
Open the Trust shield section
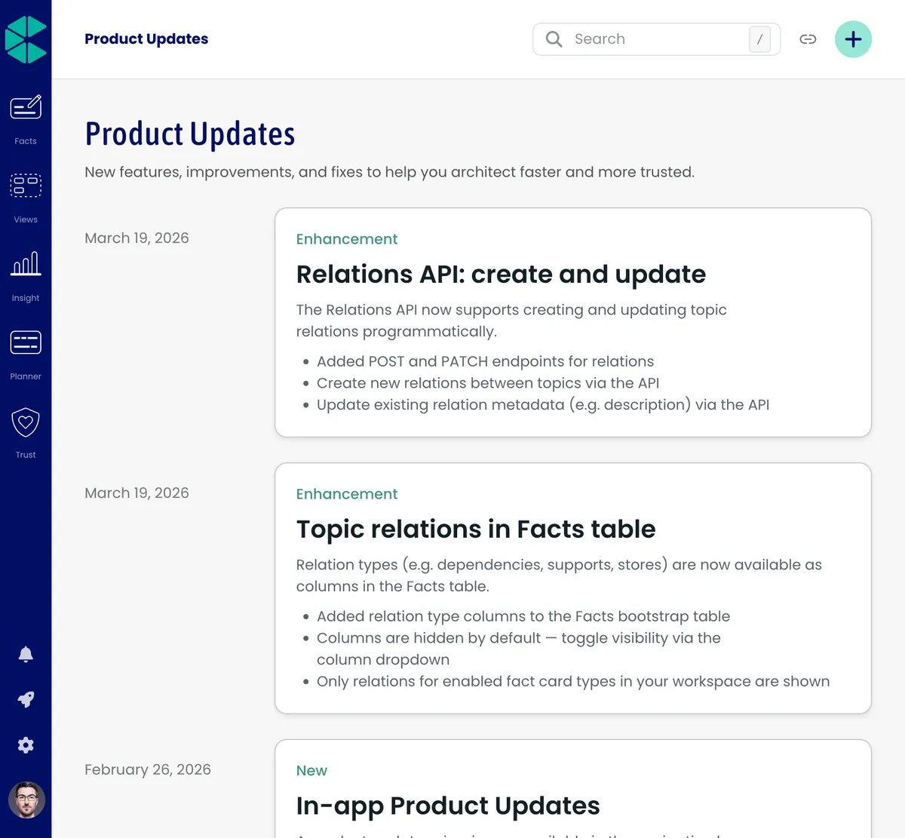pos(26,431)
